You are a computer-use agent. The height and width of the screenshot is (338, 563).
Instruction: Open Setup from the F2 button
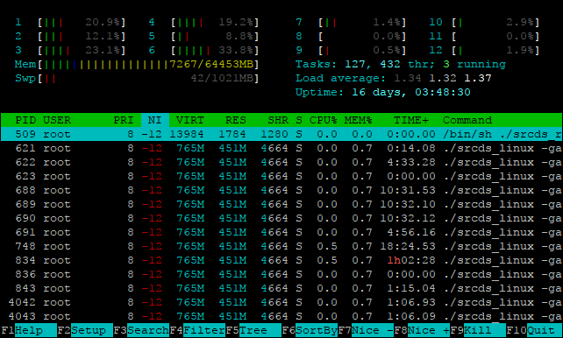click(x=85, y=330)
